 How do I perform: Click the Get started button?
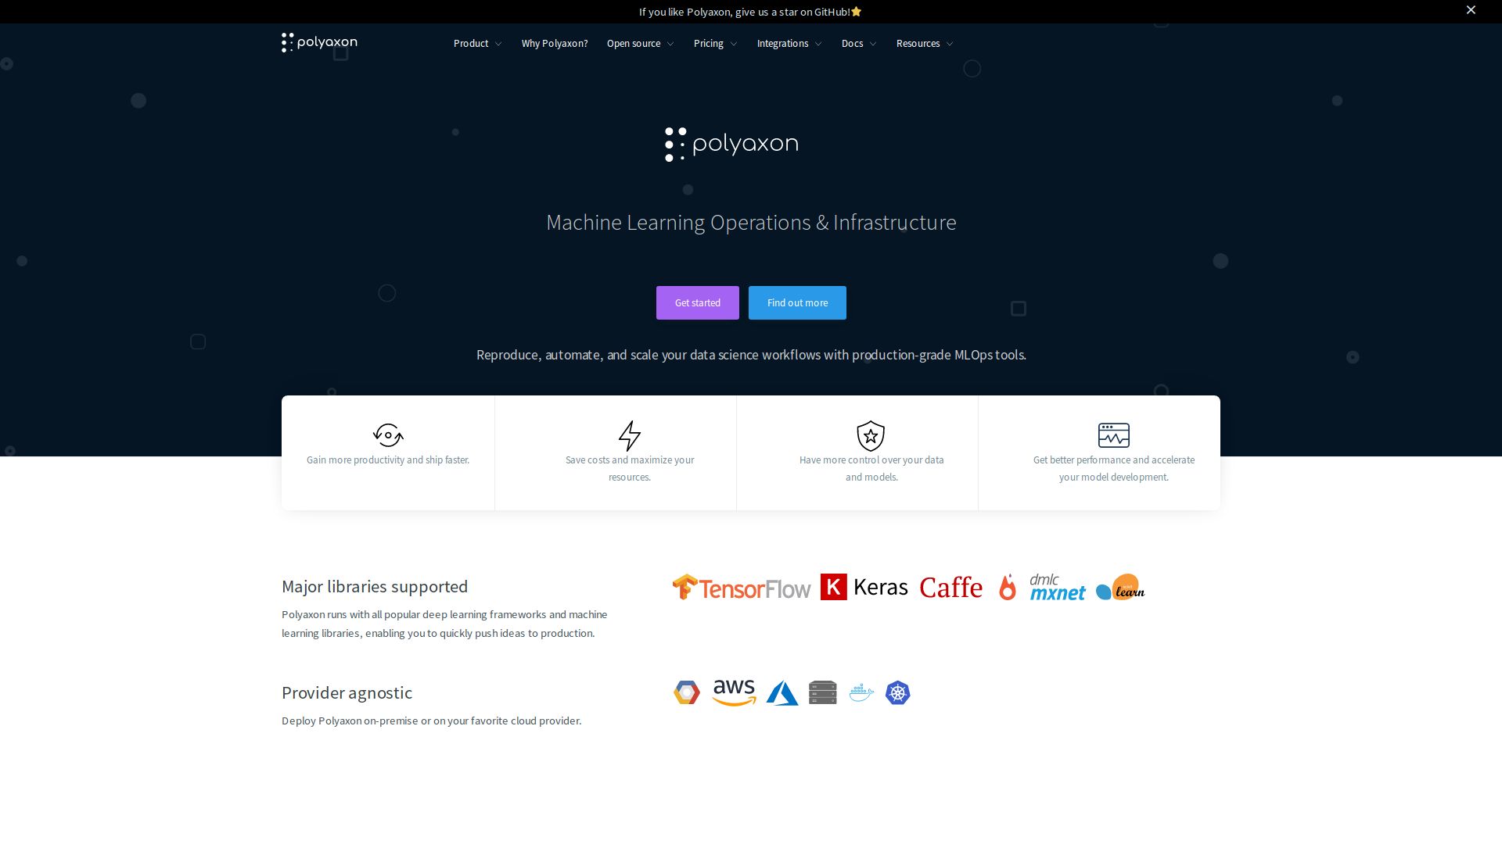click(697, 302)
